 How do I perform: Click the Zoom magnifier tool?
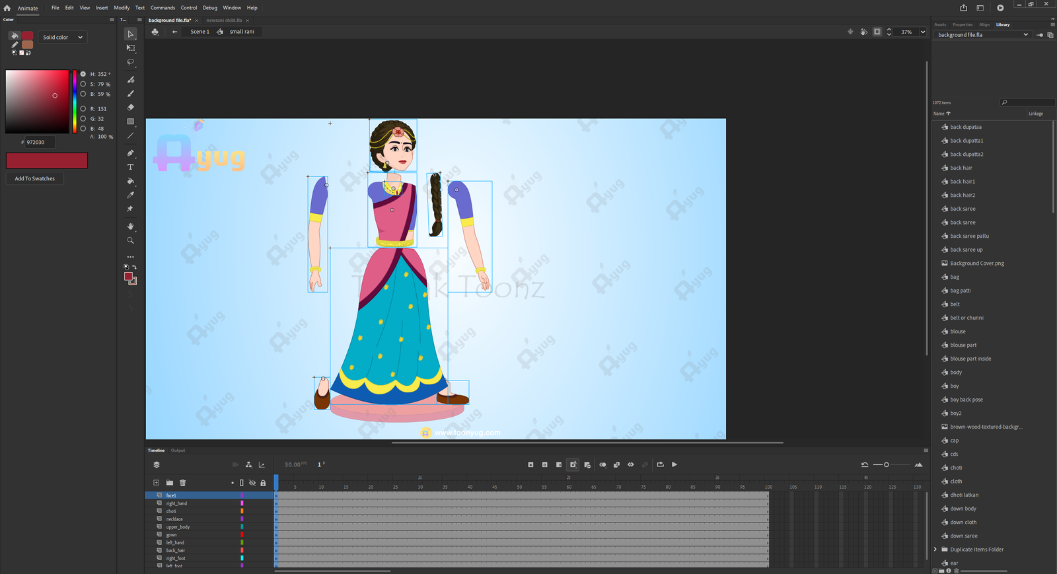pos(130,240)
